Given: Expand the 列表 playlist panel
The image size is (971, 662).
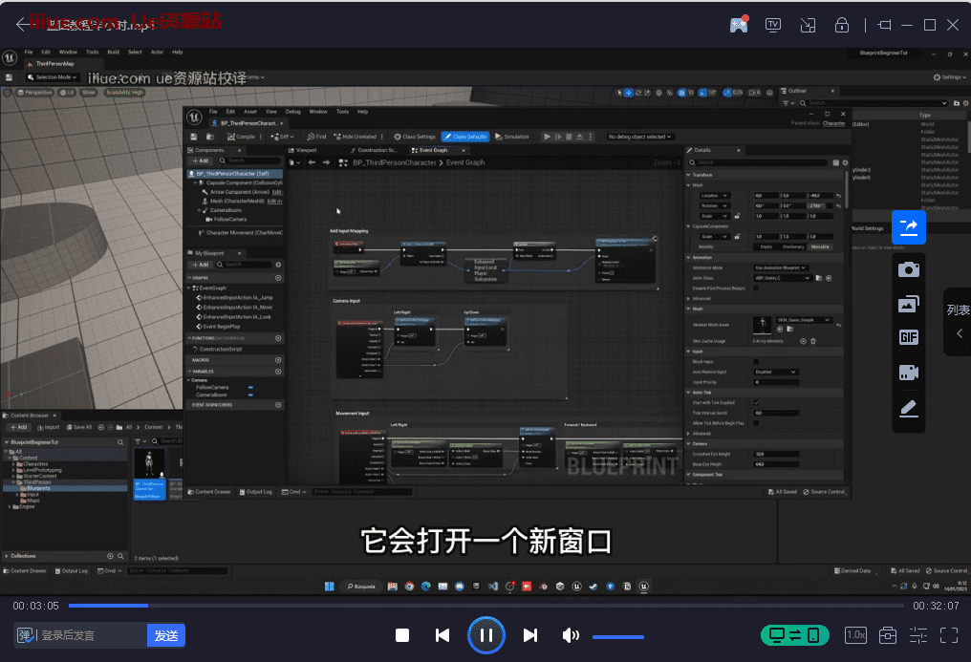Looking at the screenshot, I should [959, 321].
